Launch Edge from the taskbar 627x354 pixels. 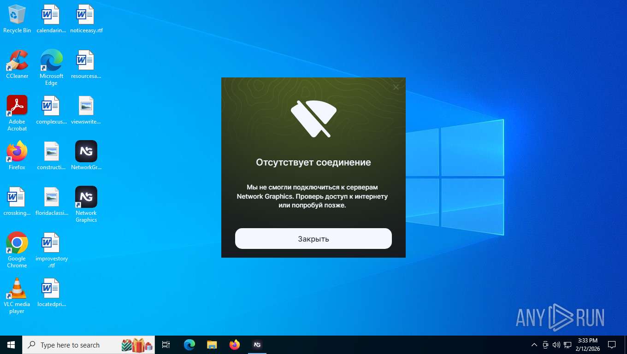189,345
